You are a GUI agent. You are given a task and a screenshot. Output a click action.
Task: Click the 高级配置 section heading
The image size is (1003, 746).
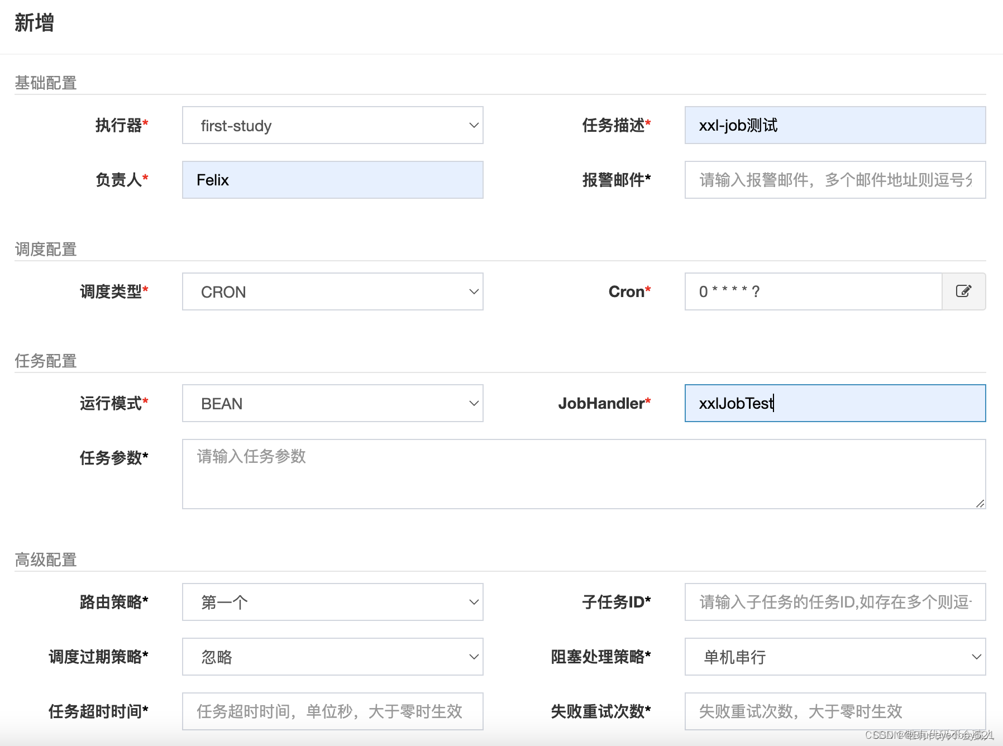coord(46,559)
